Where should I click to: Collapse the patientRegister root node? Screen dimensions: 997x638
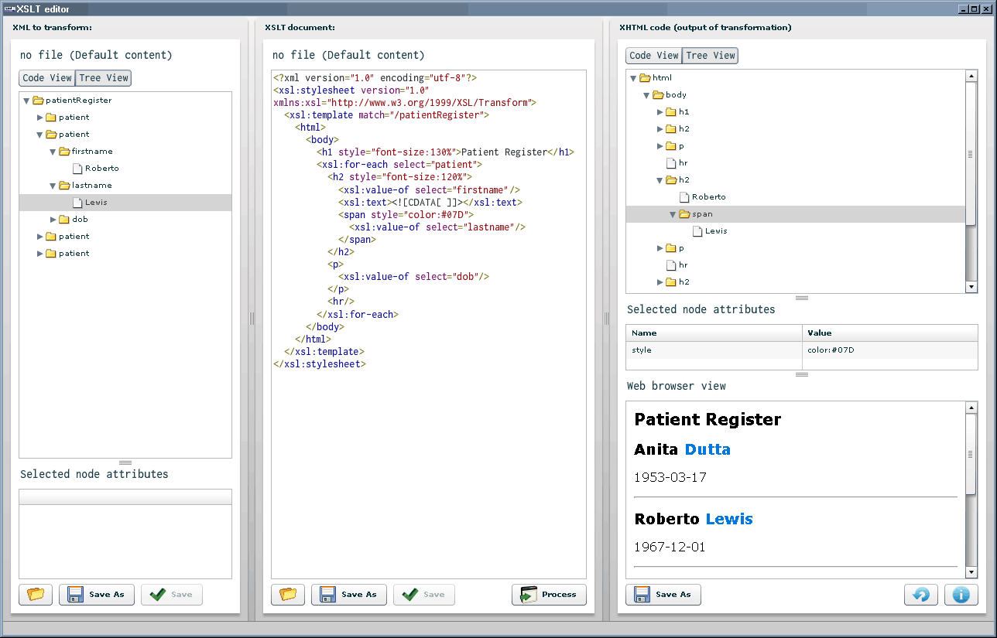(27, 101)
